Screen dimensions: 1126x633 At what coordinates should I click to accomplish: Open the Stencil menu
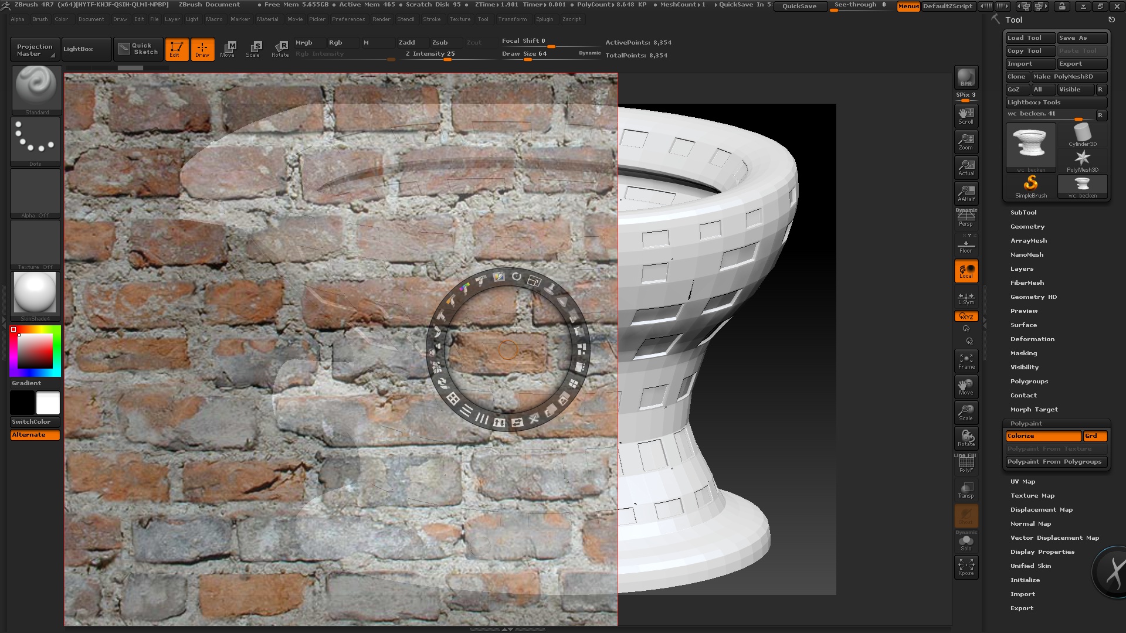click(405, 19)
